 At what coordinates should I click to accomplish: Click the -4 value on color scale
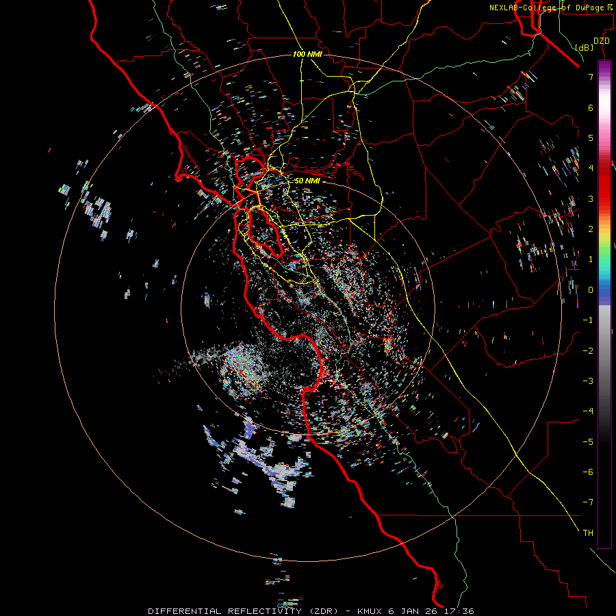tap(588, 411)
